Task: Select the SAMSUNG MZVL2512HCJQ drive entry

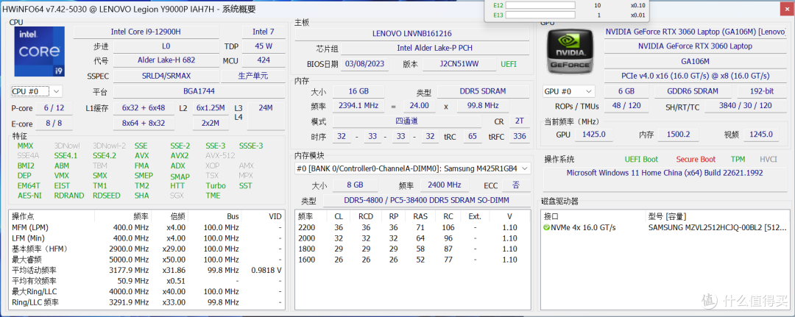Action: (x=664, y=227)
